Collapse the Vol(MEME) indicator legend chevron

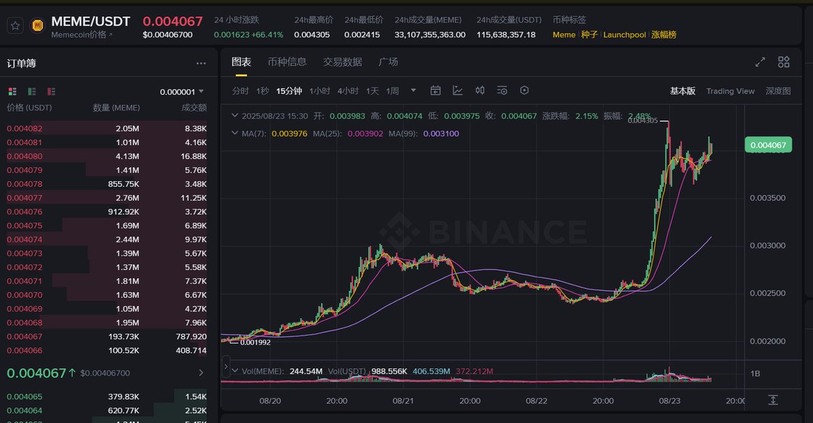point(235,370)
